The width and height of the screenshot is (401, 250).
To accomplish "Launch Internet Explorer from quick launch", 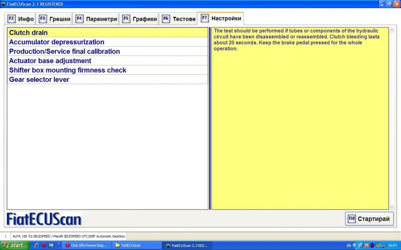I will click(x=37, y=245).
